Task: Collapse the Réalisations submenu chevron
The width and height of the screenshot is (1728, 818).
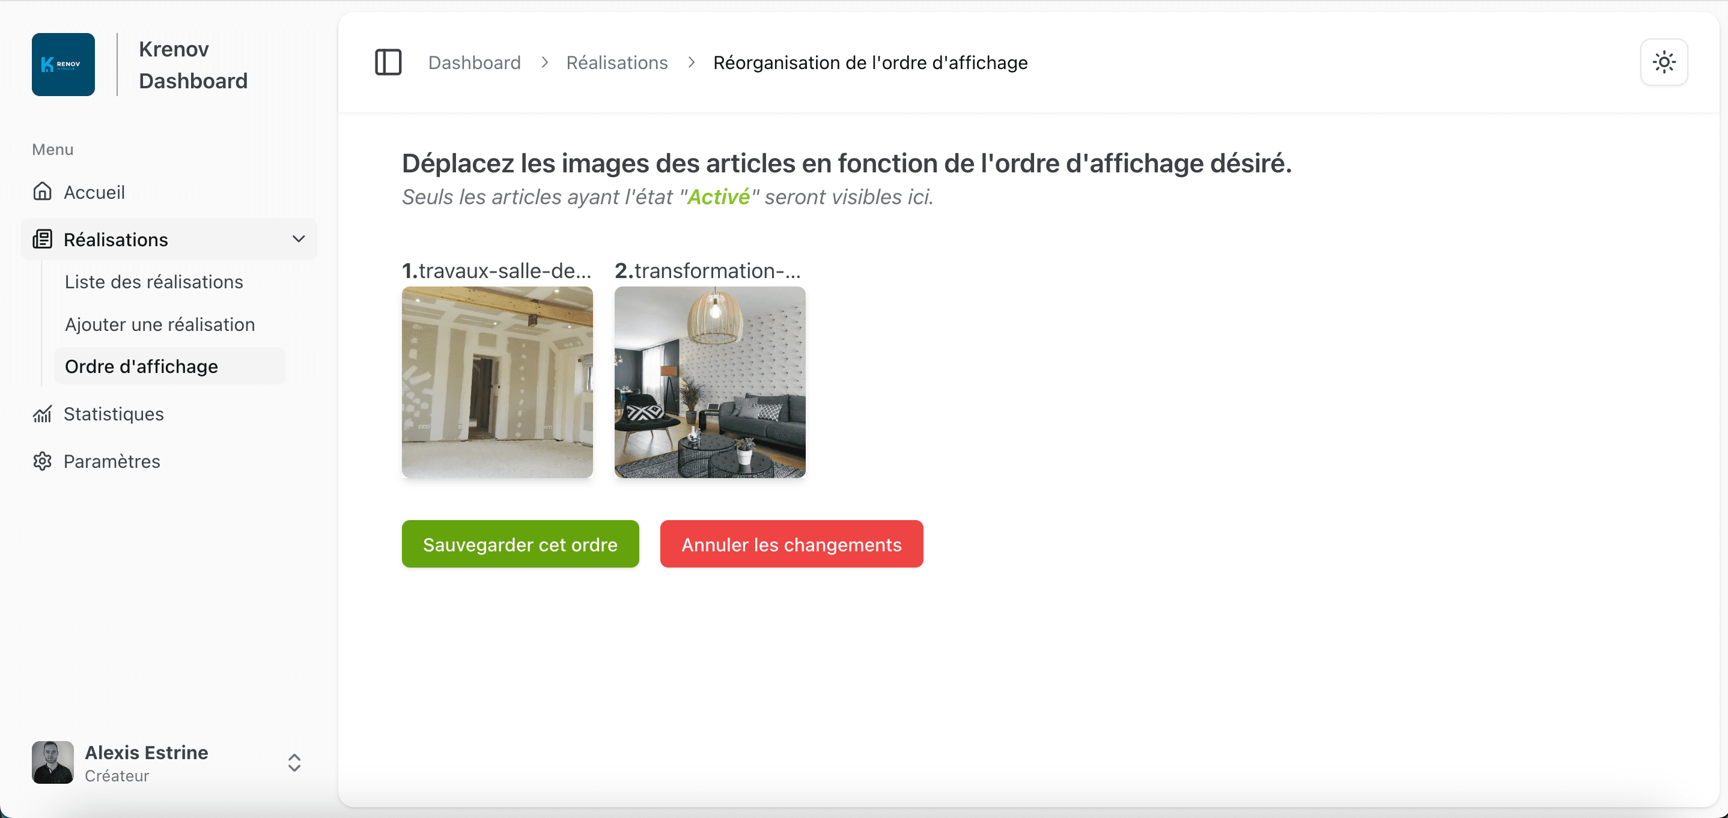Action: point(299,238)
